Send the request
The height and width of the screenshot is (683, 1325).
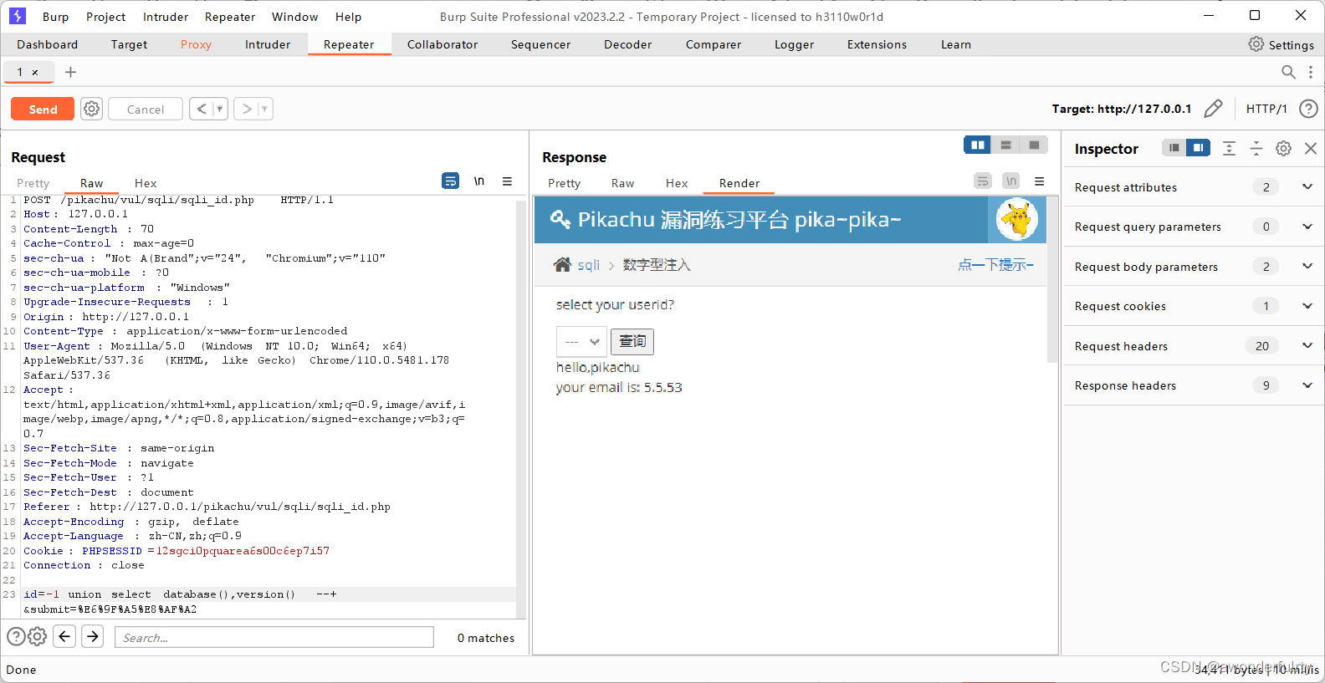coord(43,109)
